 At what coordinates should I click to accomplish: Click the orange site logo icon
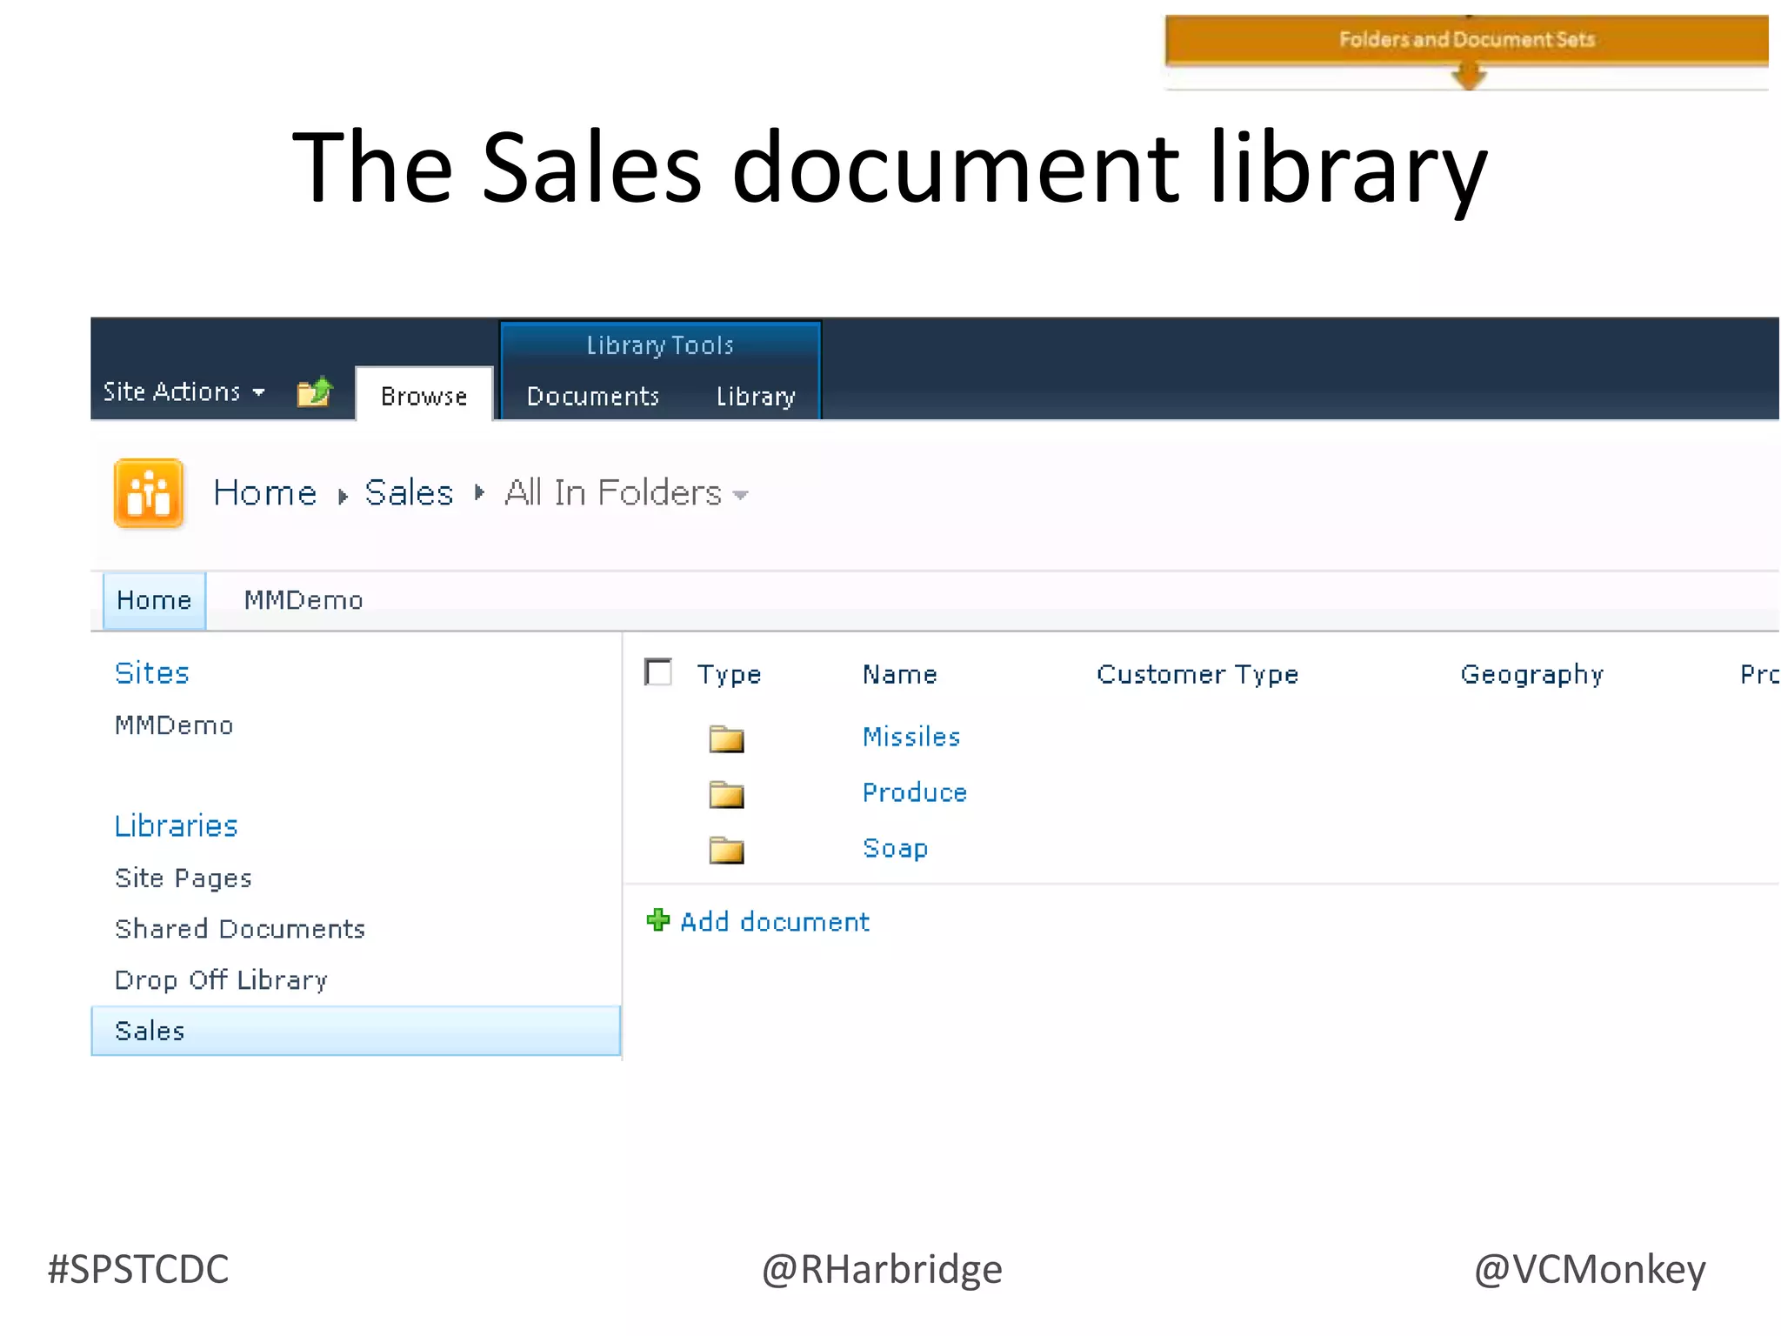click(149, 493)
